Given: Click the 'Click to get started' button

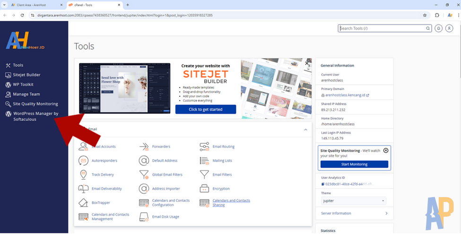Looking at the screenshot, I should coord(206,109).
